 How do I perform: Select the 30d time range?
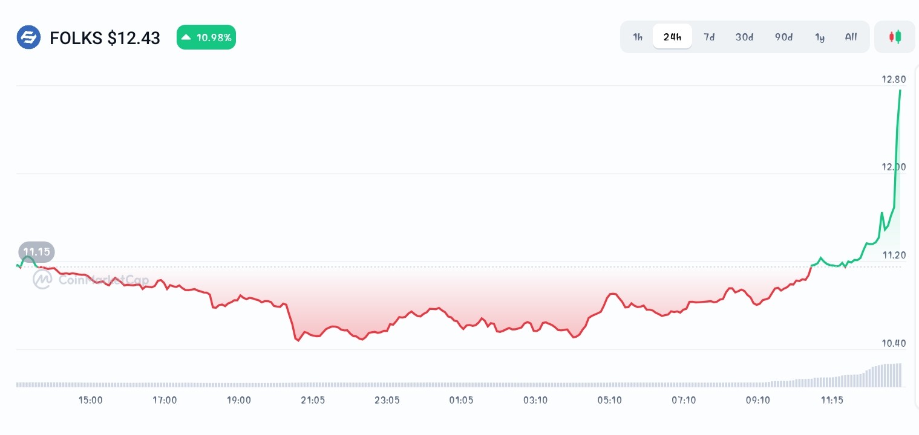(744, 37)
